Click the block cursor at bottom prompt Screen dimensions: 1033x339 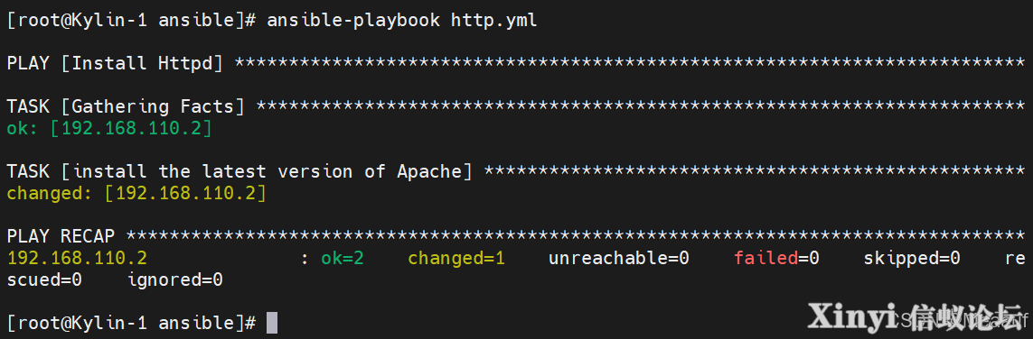[271, 323]
